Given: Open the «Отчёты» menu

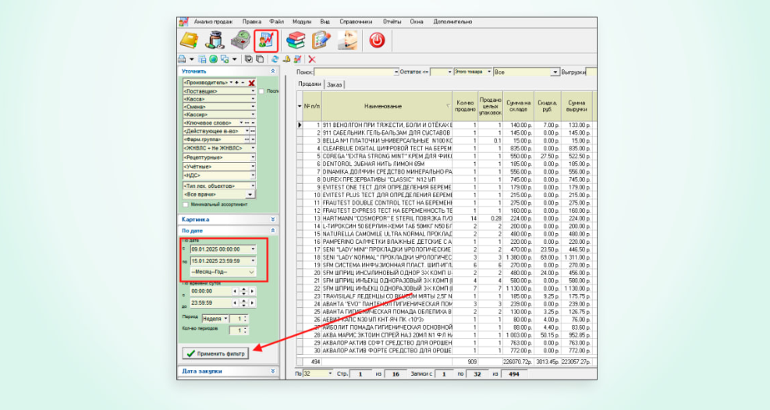Looking at the screenshot, I should [392, 21].
